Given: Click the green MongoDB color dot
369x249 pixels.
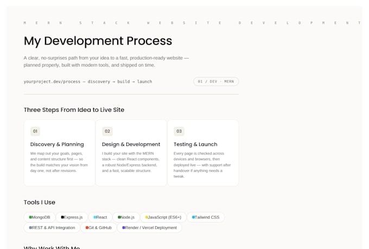Looking at the screenshot, I should 30,217.
